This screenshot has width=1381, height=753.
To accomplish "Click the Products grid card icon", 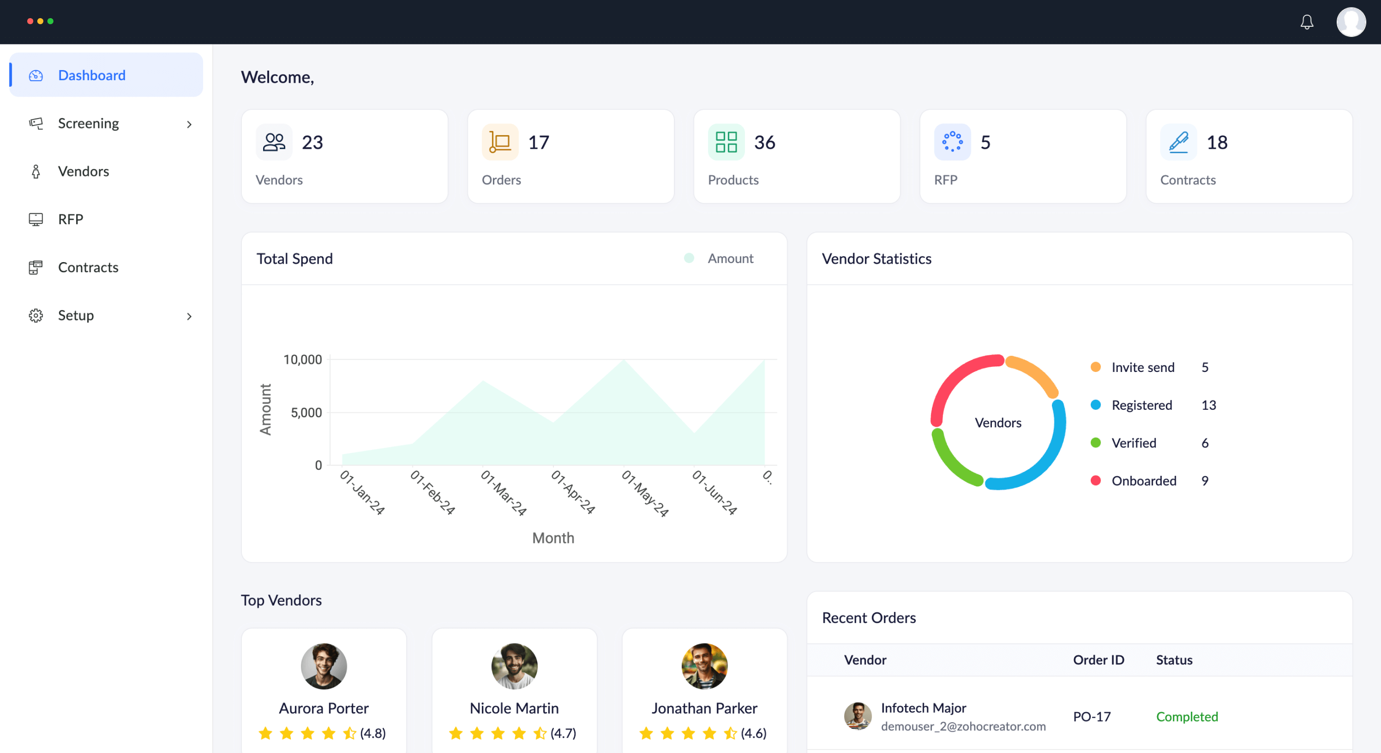I will pos(726,142).
